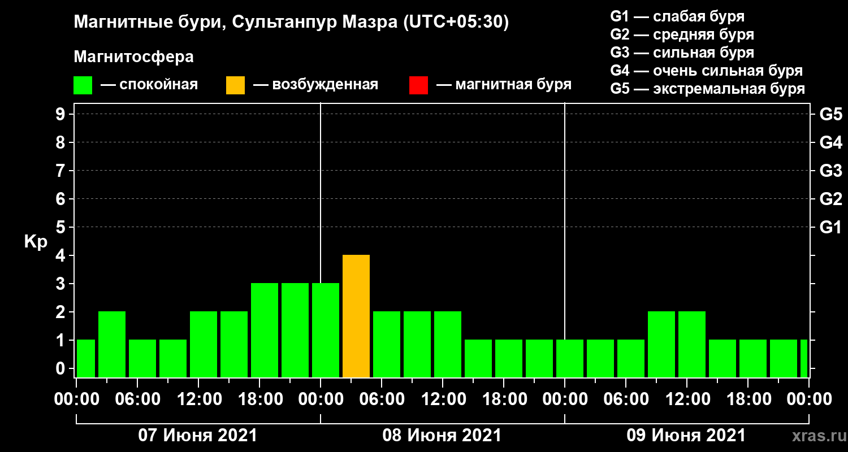The width and height of the screenshot is (848, 452).
Task: Click the right-axis 'G4' label at the Kp 8 gridline
Action: pyautogui.click(x=830, y=142)
